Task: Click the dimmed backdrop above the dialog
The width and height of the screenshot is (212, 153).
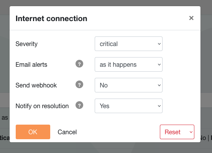Action: pos(106,3)
